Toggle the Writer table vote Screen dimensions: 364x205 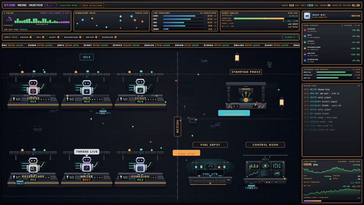point(92,37)
